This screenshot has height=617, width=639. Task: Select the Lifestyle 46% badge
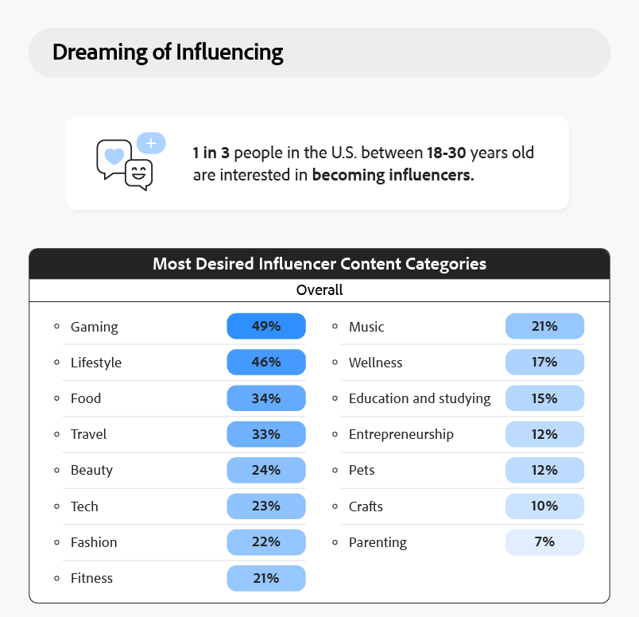(x=266, y=362)
